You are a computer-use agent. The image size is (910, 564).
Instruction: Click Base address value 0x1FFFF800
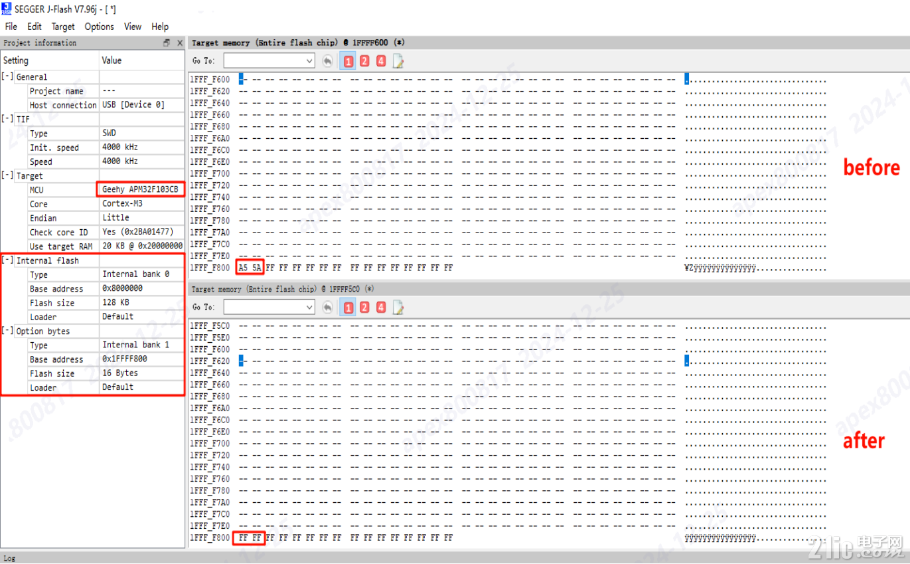tap(124, 359)
